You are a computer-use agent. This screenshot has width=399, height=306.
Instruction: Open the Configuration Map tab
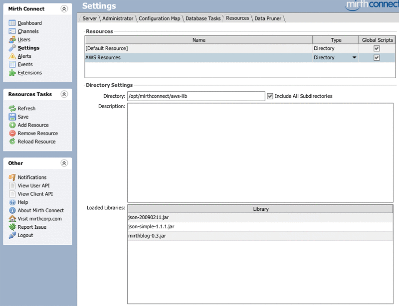tap(159, 18)
